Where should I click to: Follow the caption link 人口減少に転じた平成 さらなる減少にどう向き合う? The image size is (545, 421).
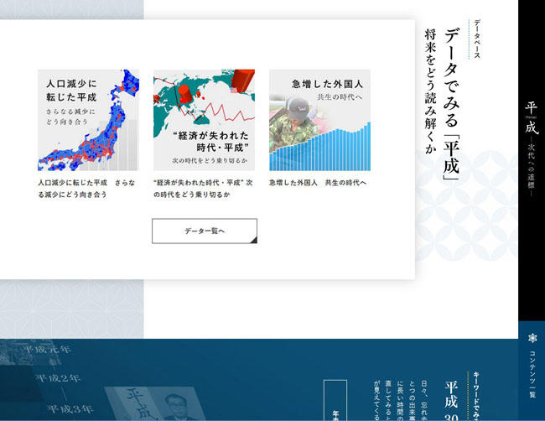pos(84,188)
